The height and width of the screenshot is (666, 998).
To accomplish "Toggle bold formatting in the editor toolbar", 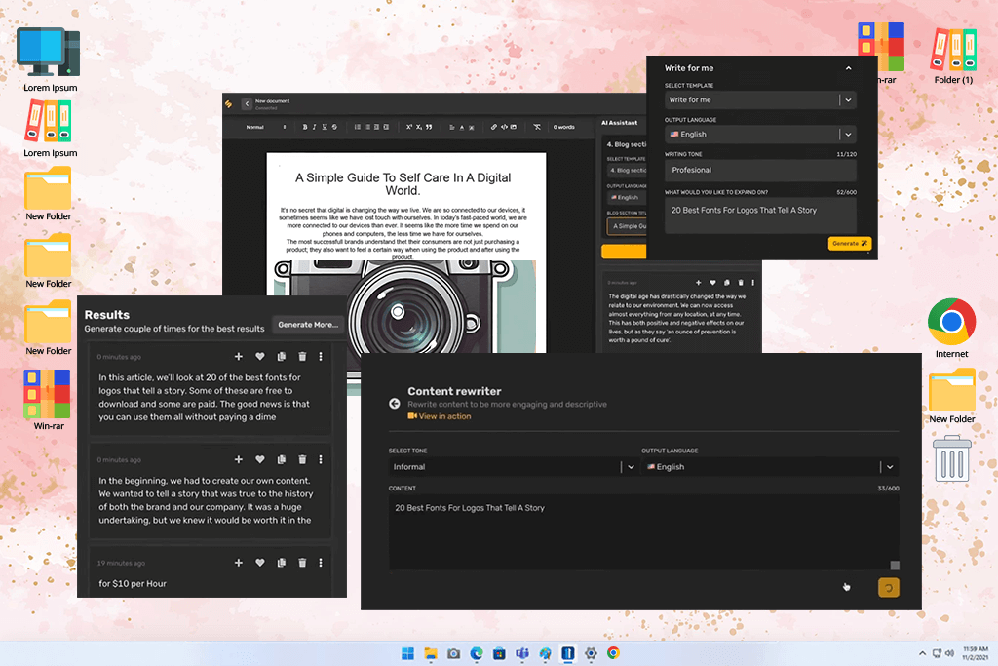I will tap(304, 127).
